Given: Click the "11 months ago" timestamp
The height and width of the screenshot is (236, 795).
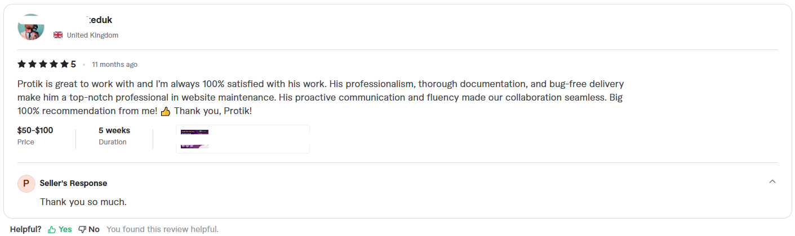Looking at the screenshot, I should 114,65.
